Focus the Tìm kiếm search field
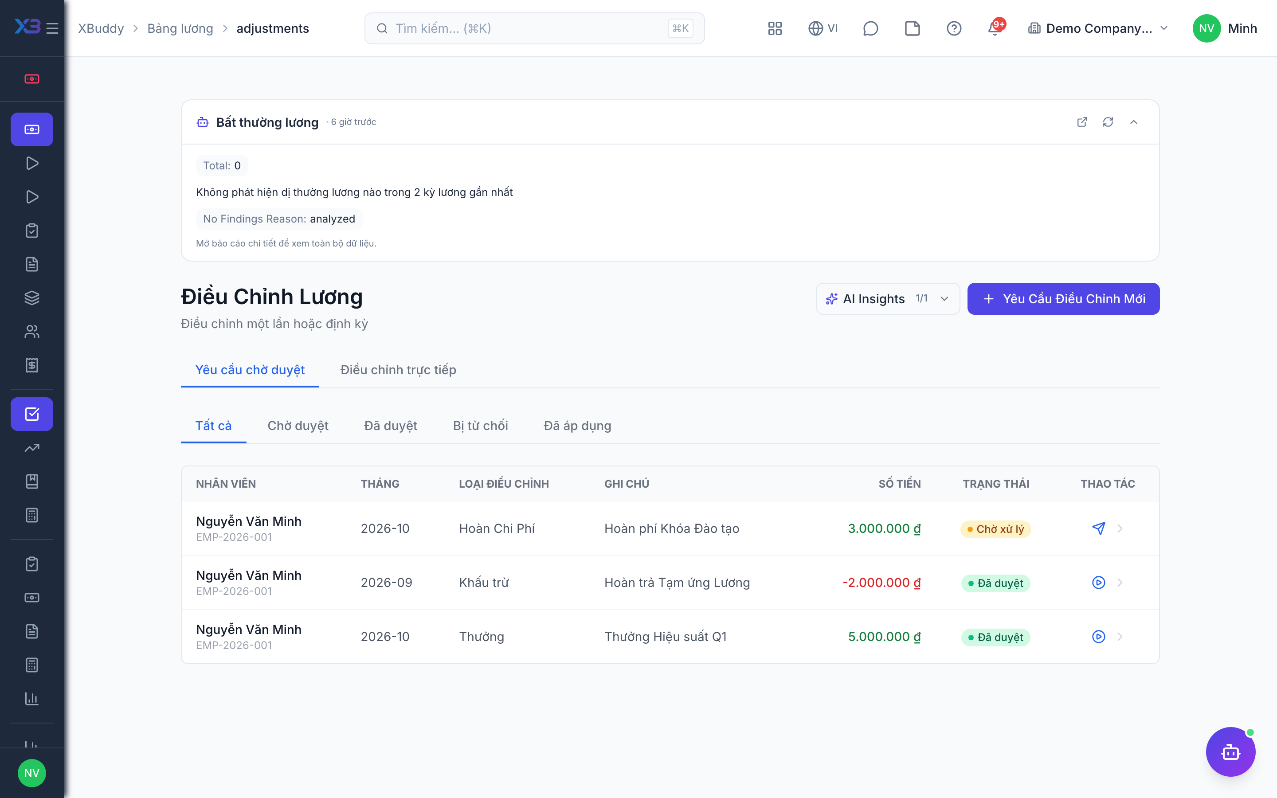The height and width of the screenshot is (798, 1277). [x=534, y=28]
